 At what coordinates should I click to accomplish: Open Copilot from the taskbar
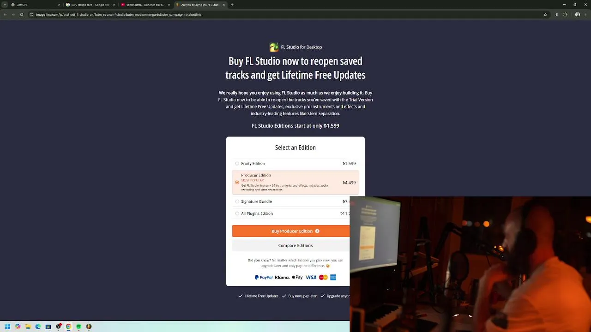18,326
